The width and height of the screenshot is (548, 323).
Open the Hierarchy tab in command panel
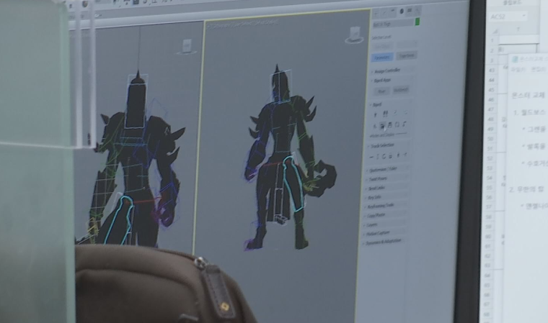pos(393,12)
